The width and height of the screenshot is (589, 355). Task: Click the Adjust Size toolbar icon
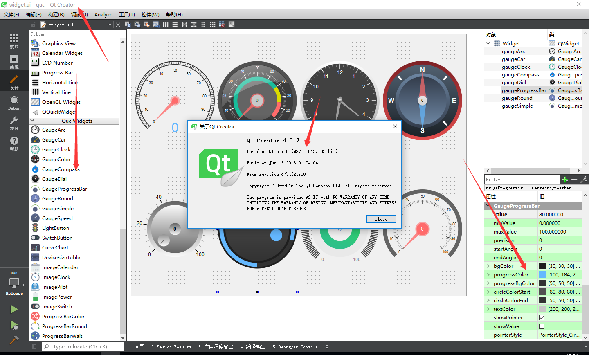click(232, 25)
